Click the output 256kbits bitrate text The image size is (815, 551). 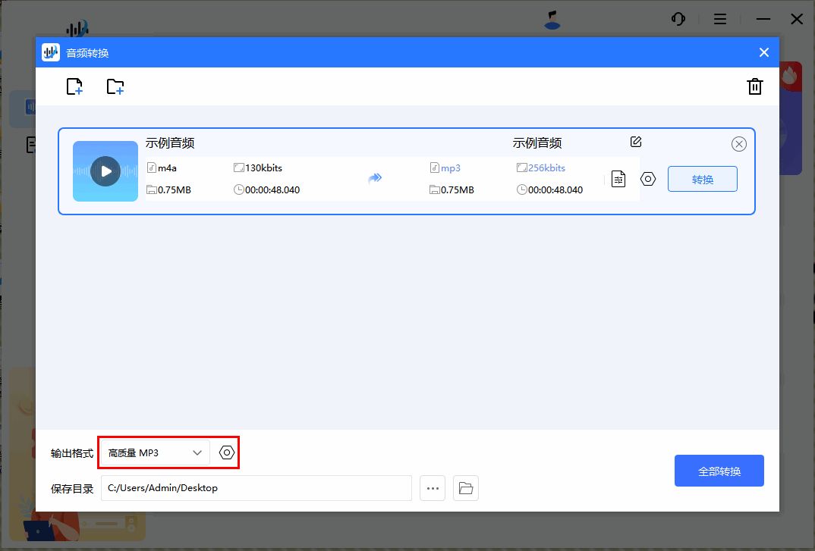click(546, 167)
